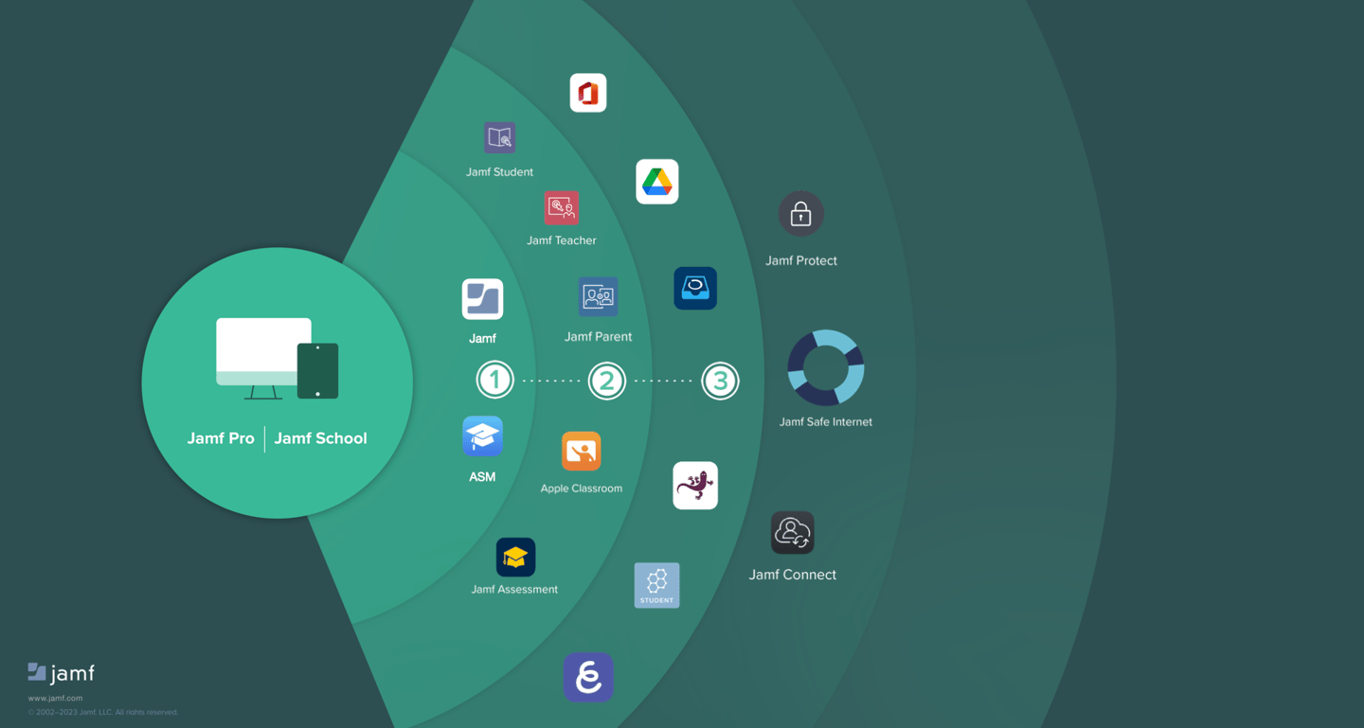Click the light blue STUDENT app icon
The image size is (1364, 728).
click(x=656, y=585)
